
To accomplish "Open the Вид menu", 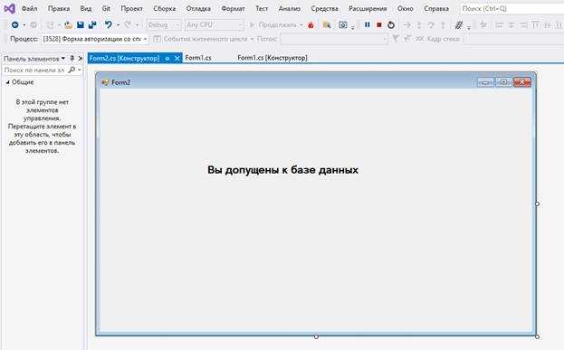I will tap(86, 8).
